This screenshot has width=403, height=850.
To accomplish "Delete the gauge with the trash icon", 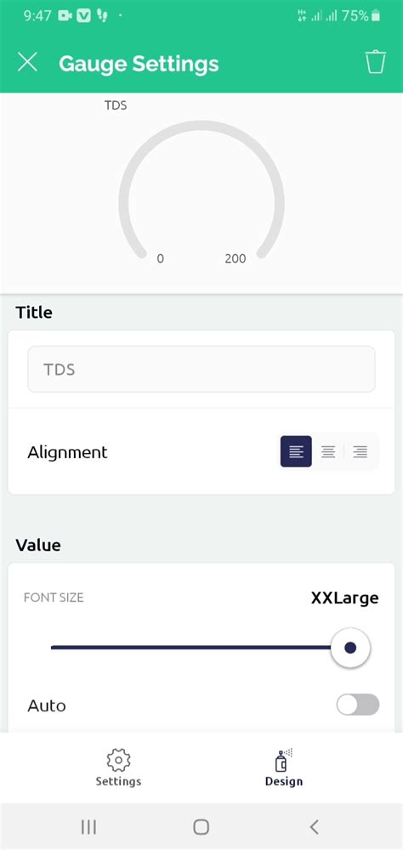I will pyautogui.click(x=375, y=62).
